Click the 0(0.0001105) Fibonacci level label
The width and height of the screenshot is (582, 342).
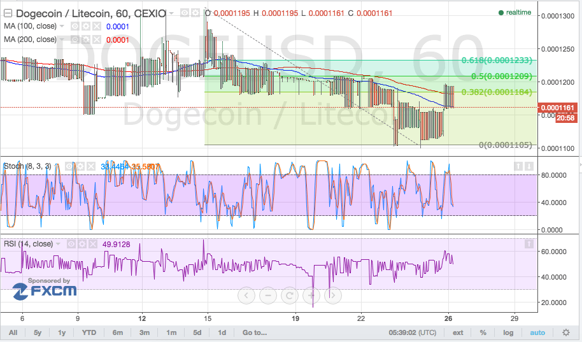pyautogui.click(x=505, y=145)
